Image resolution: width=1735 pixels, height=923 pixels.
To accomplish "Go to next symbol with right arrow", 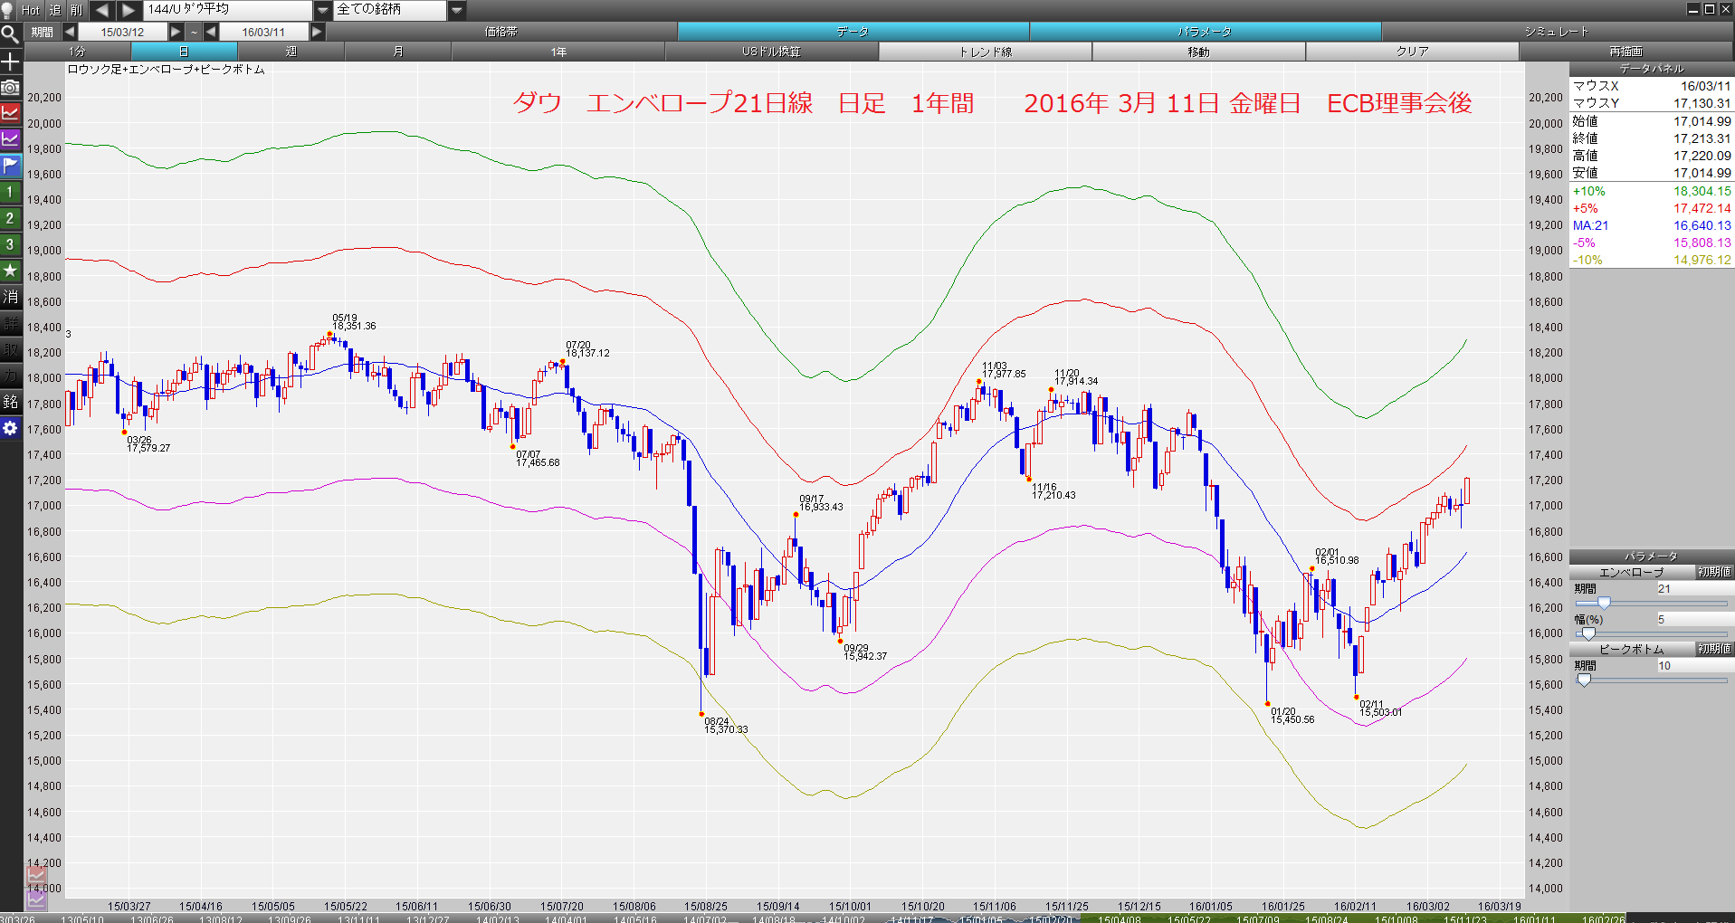I will pyautogui.click(x=129, y=10).
